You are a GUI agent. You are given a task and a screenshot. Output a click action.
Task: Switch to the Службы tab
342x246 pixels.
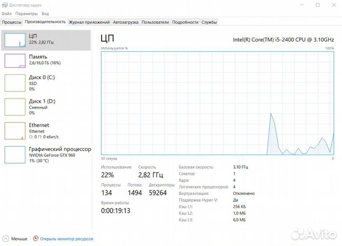coord(209,22)
